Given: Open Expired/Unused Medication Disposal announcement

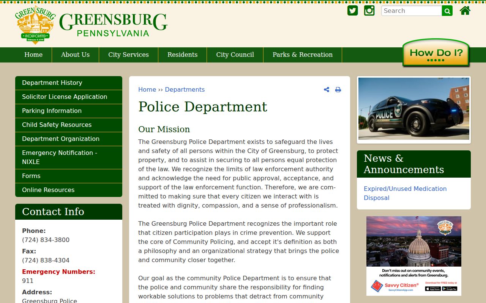Looking at the screenshot, I should point(405,193).
